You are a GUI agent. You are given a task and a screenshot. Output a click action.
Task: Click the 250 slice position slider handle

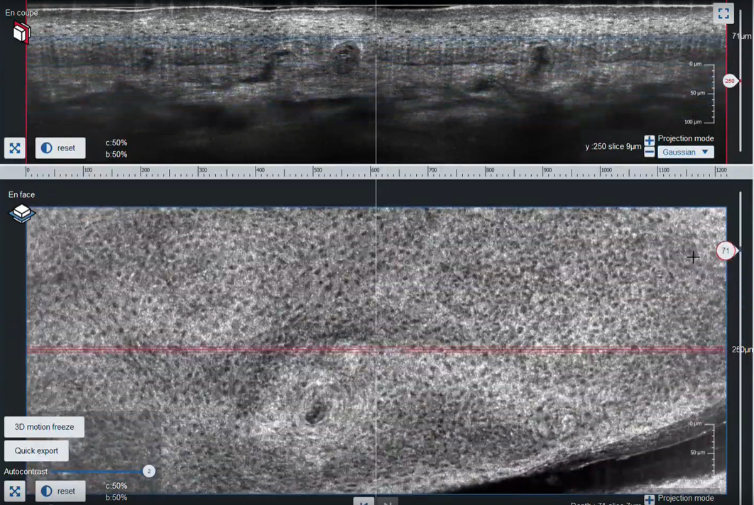730,81
